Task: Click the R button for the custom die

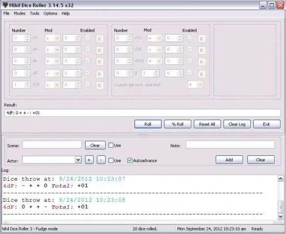Action: (202, 74)
